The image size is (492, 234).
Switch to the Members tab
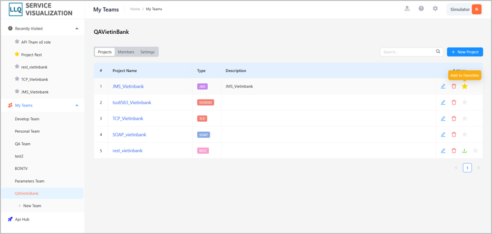(126, 52)
